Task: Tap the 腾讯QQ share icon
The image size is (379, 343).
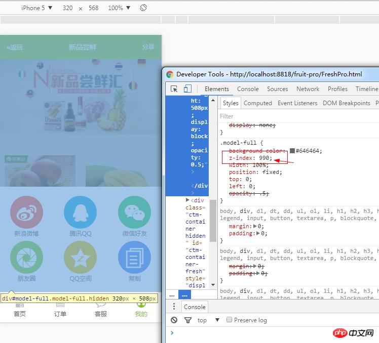Action: click(x=81, y=213)
